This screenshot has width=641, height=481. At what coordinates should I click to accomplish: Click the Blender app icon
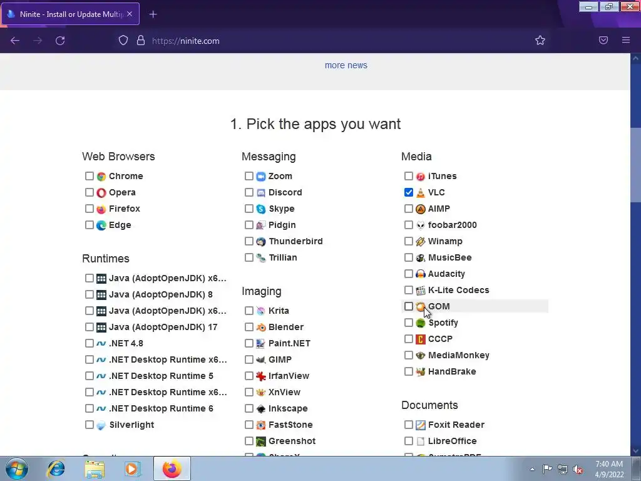[x=261, y=327]
